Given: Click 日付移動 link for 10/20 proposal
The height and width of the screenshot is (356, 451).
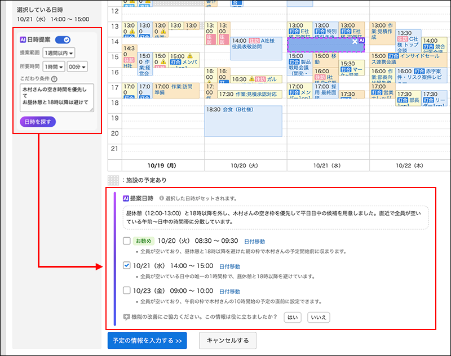Looking at the screenshot, I should 255,241.
